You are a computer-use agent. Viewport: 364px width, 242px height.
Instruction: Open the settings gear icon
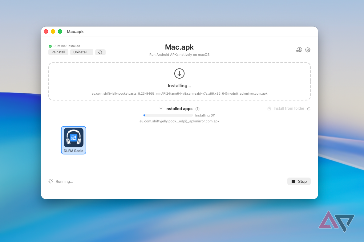[x=308, y=50]
